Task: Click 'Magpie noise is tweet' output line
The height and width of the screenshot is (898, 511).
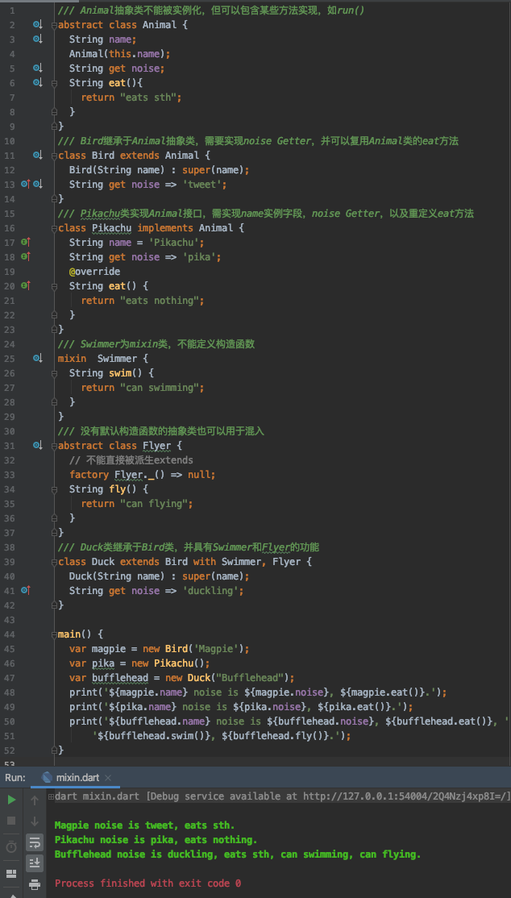Action: click(x=144, y=825)
